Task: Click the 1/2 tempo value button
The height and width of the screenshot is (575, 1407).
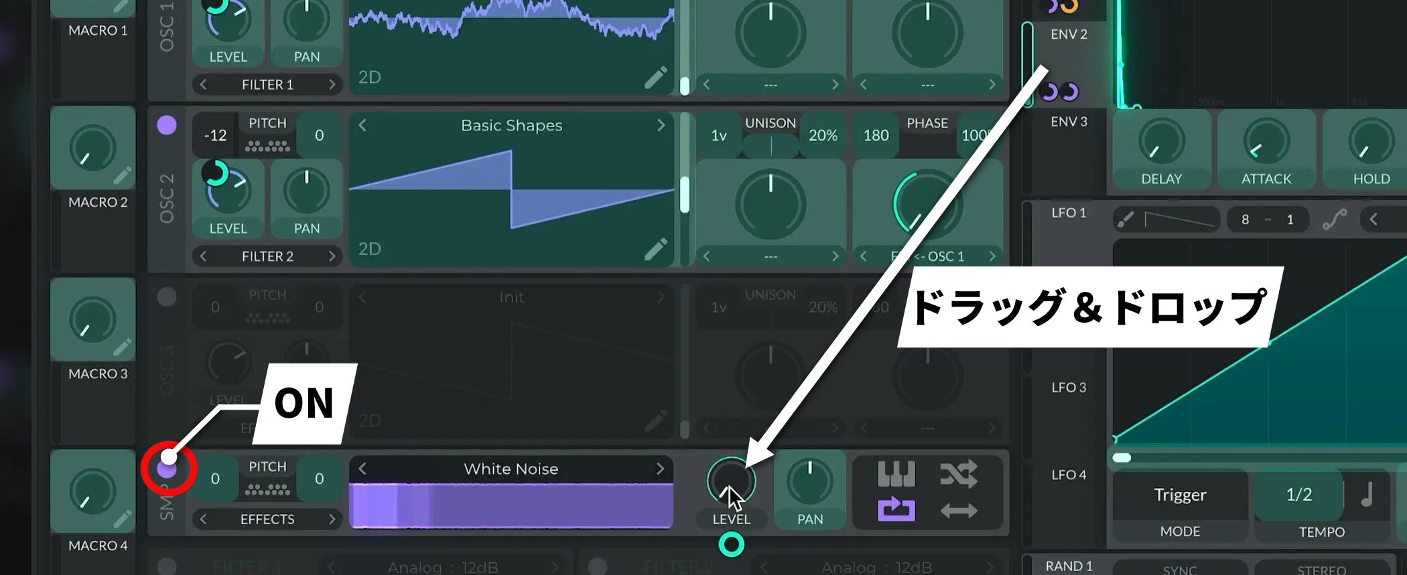Action: [1298, 495]
